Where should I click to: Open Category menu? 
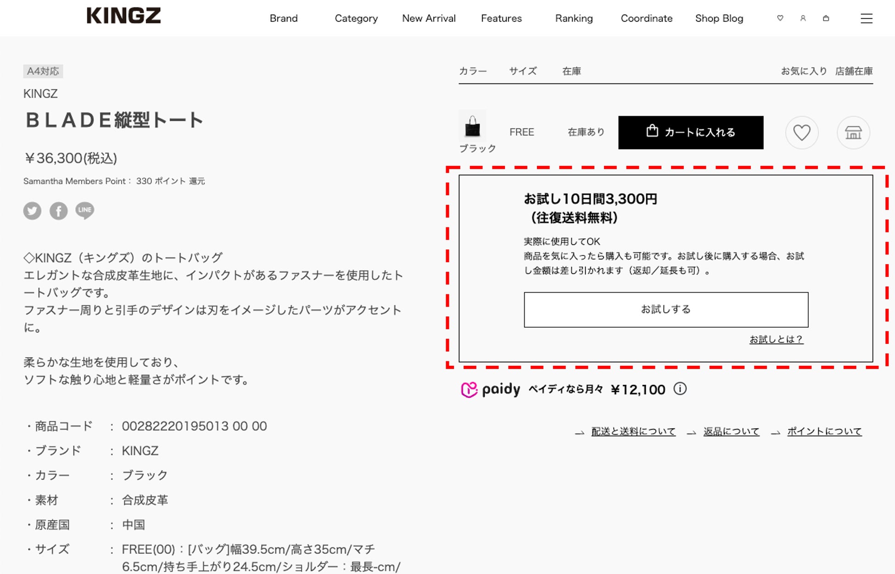[356, 18]
